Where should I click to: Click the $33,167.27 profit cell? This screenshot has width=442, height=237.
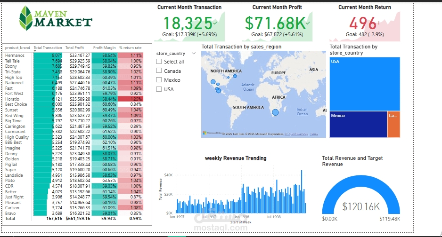tap(80, 55)
